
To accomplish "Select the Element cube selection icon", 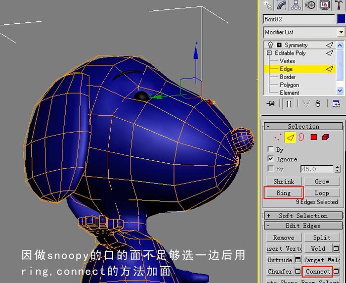I will (325, 137).
